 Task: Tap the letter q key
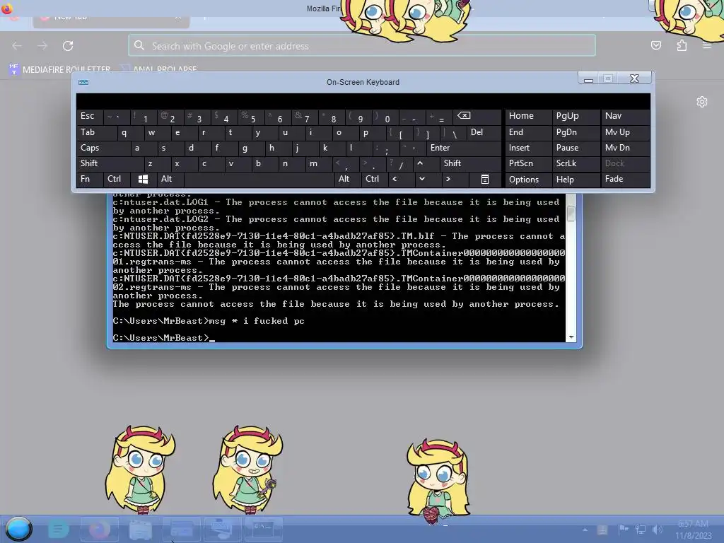tap(130, 132)
